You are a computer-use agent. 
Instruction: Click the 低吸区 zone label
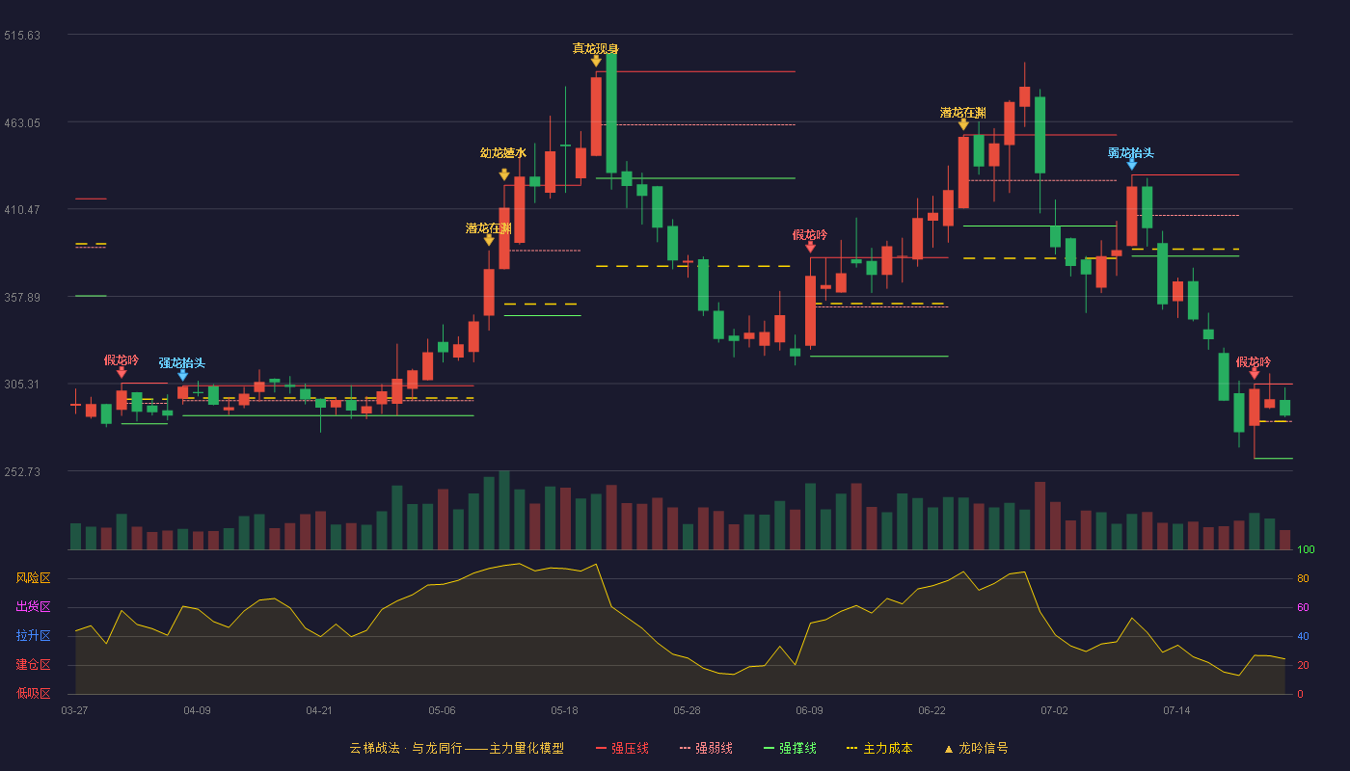coord(33,693)
